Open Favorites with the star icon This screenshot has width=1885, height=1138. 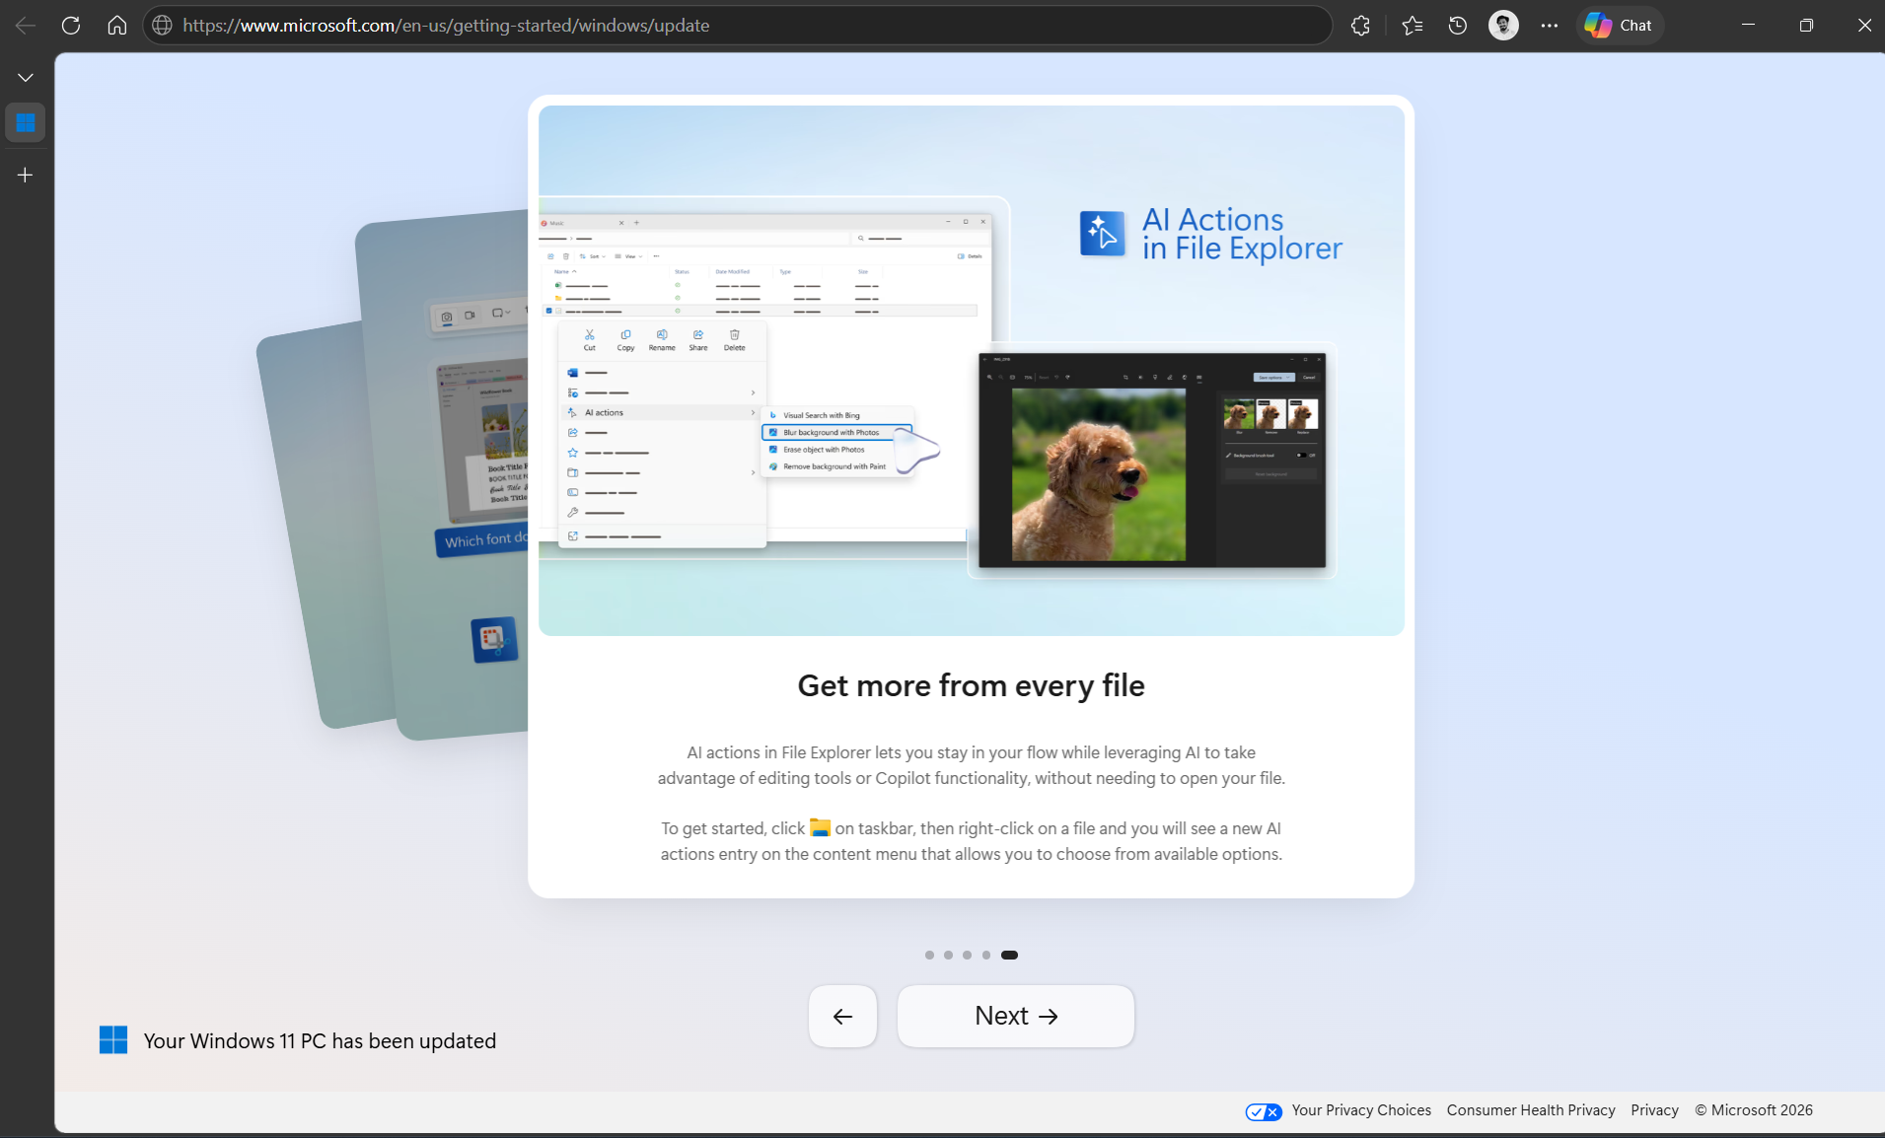click(x=1411, y=26)
